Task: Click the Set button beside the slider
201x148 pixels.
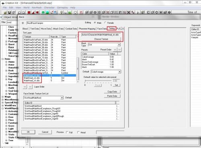Action: click(x=116, y=85)
